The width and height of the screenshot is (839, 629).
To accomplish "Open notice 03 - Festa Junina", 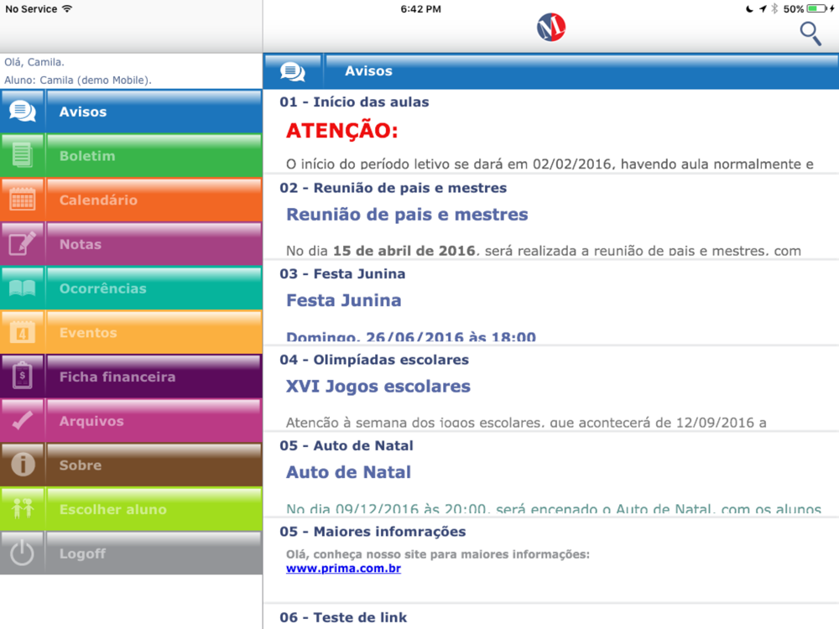I will point(551,304).
